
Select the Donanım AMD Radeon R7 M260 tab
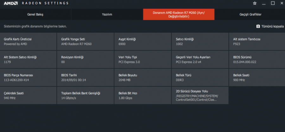[179, 14]
